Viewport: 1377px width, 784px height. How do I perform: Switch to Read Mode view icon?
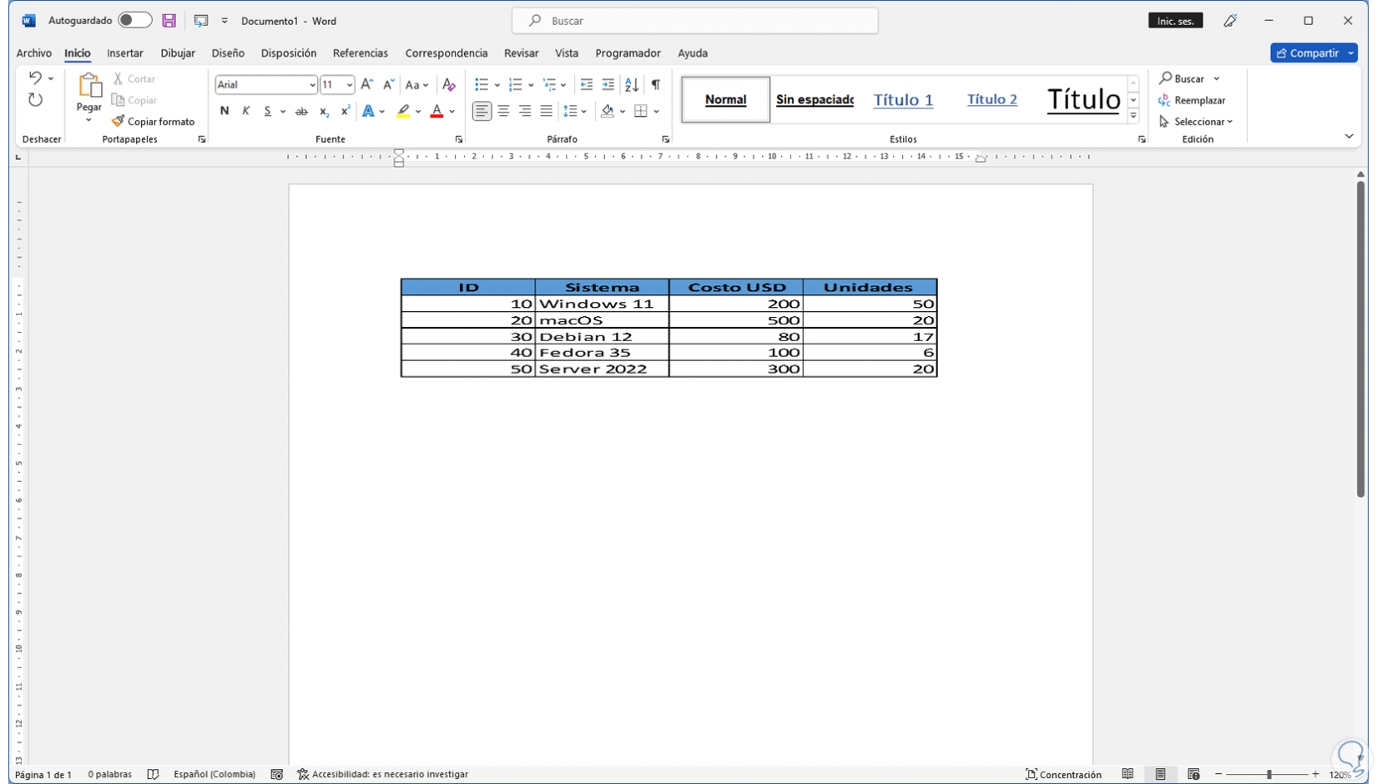1127,774
